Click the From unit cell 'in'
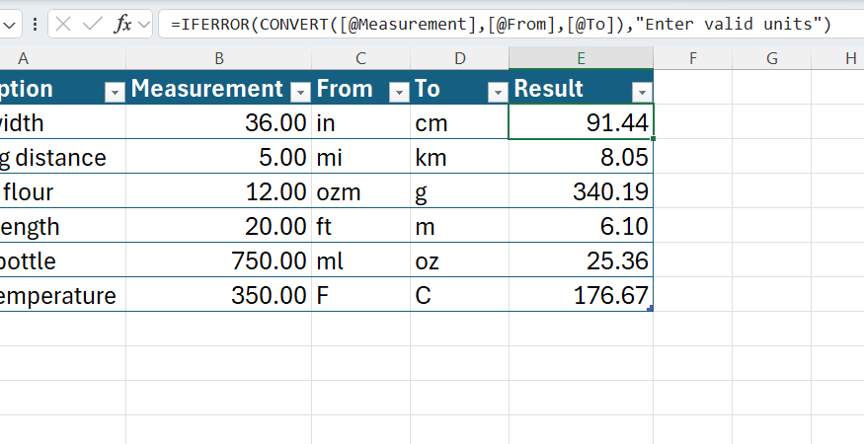Image resolution: width=864 pixels, height=444 pixels. coord(361,121)
